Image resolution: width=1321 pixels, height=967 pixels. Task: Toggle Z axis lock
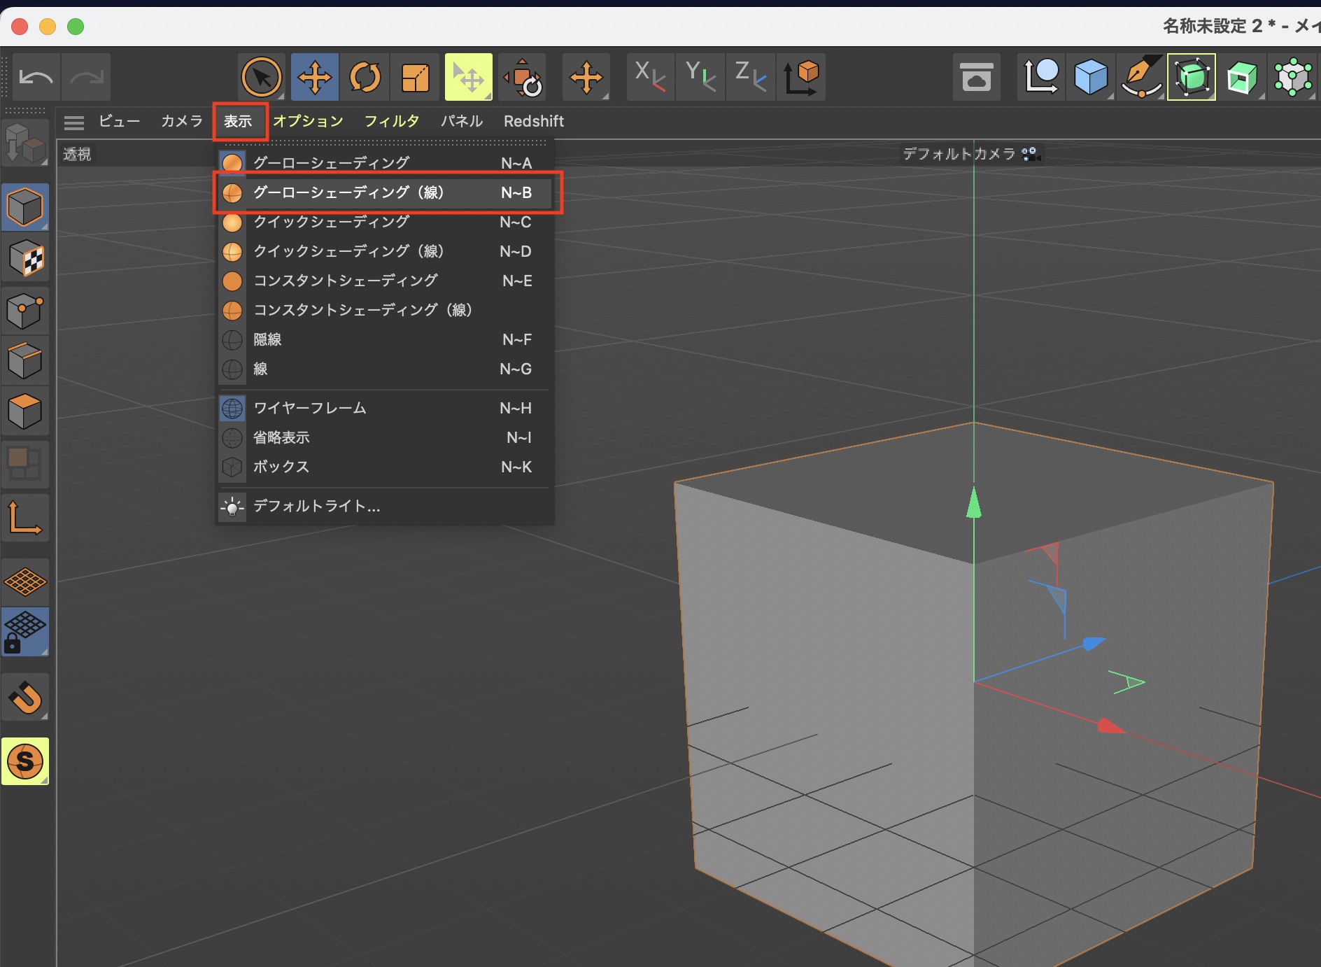[751, 77]
